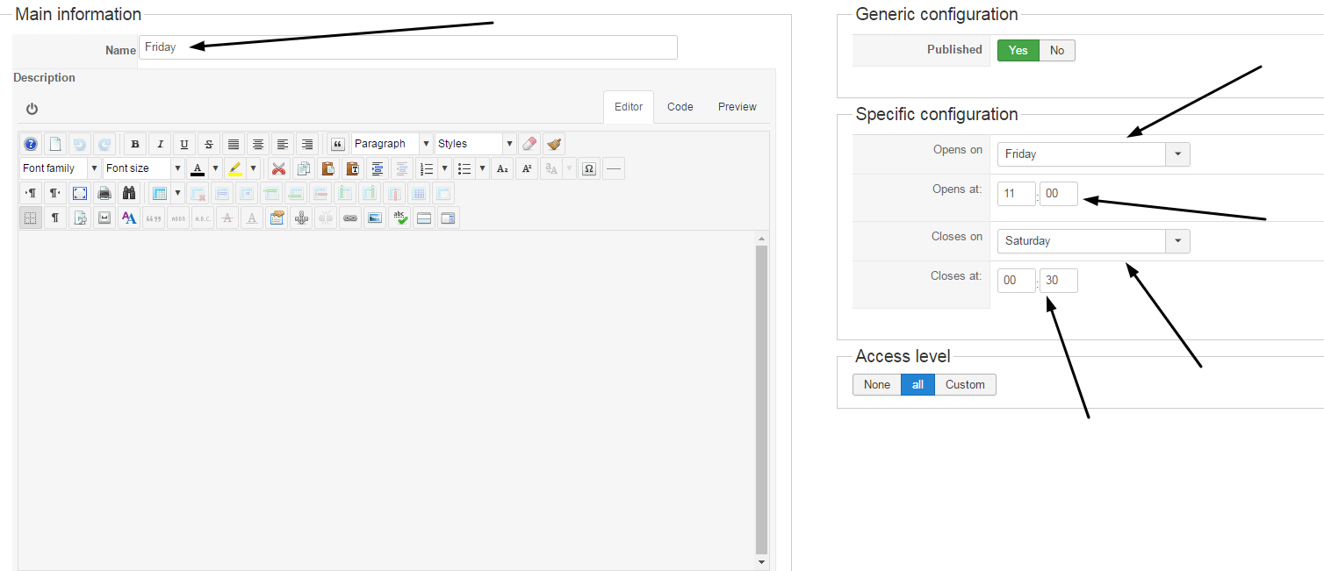This screenshot has height=571, width=1324.
Task: Expand the bullet list style arrow
Action: (482, 168)
